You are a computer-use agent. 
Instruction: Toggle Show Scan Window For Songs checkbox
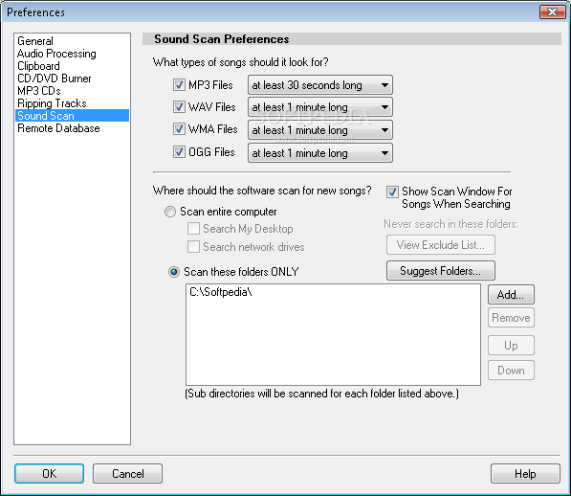392,192
